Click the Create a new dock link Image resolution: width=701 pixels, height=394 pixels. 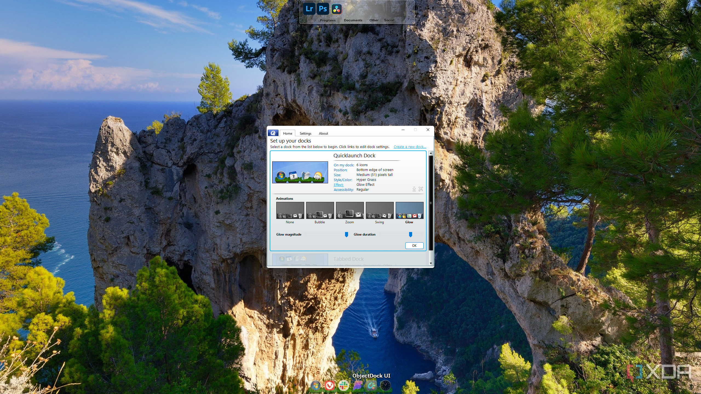click(x=410, y=147)
